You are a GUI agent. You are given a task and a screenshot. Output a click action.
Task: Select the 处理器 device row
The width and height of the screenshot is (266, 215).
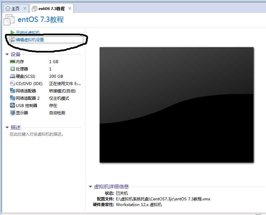[46, 69]
